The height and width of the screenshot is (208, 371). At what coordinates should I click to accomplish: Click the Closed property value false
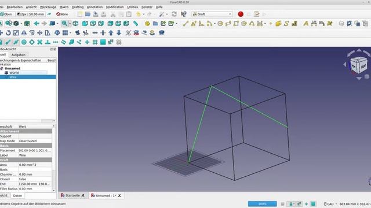click(35, 179)
